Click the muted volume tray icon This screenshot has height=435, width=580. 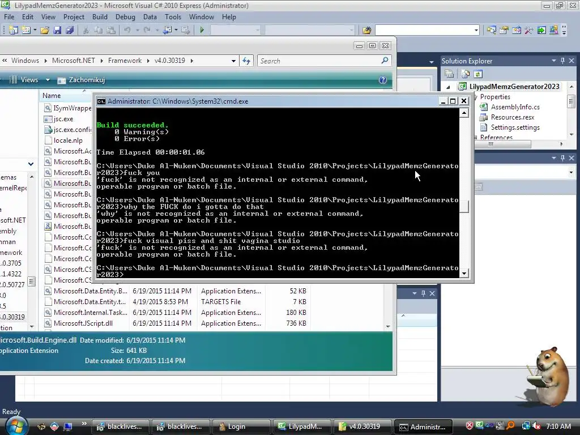point(536,427)
